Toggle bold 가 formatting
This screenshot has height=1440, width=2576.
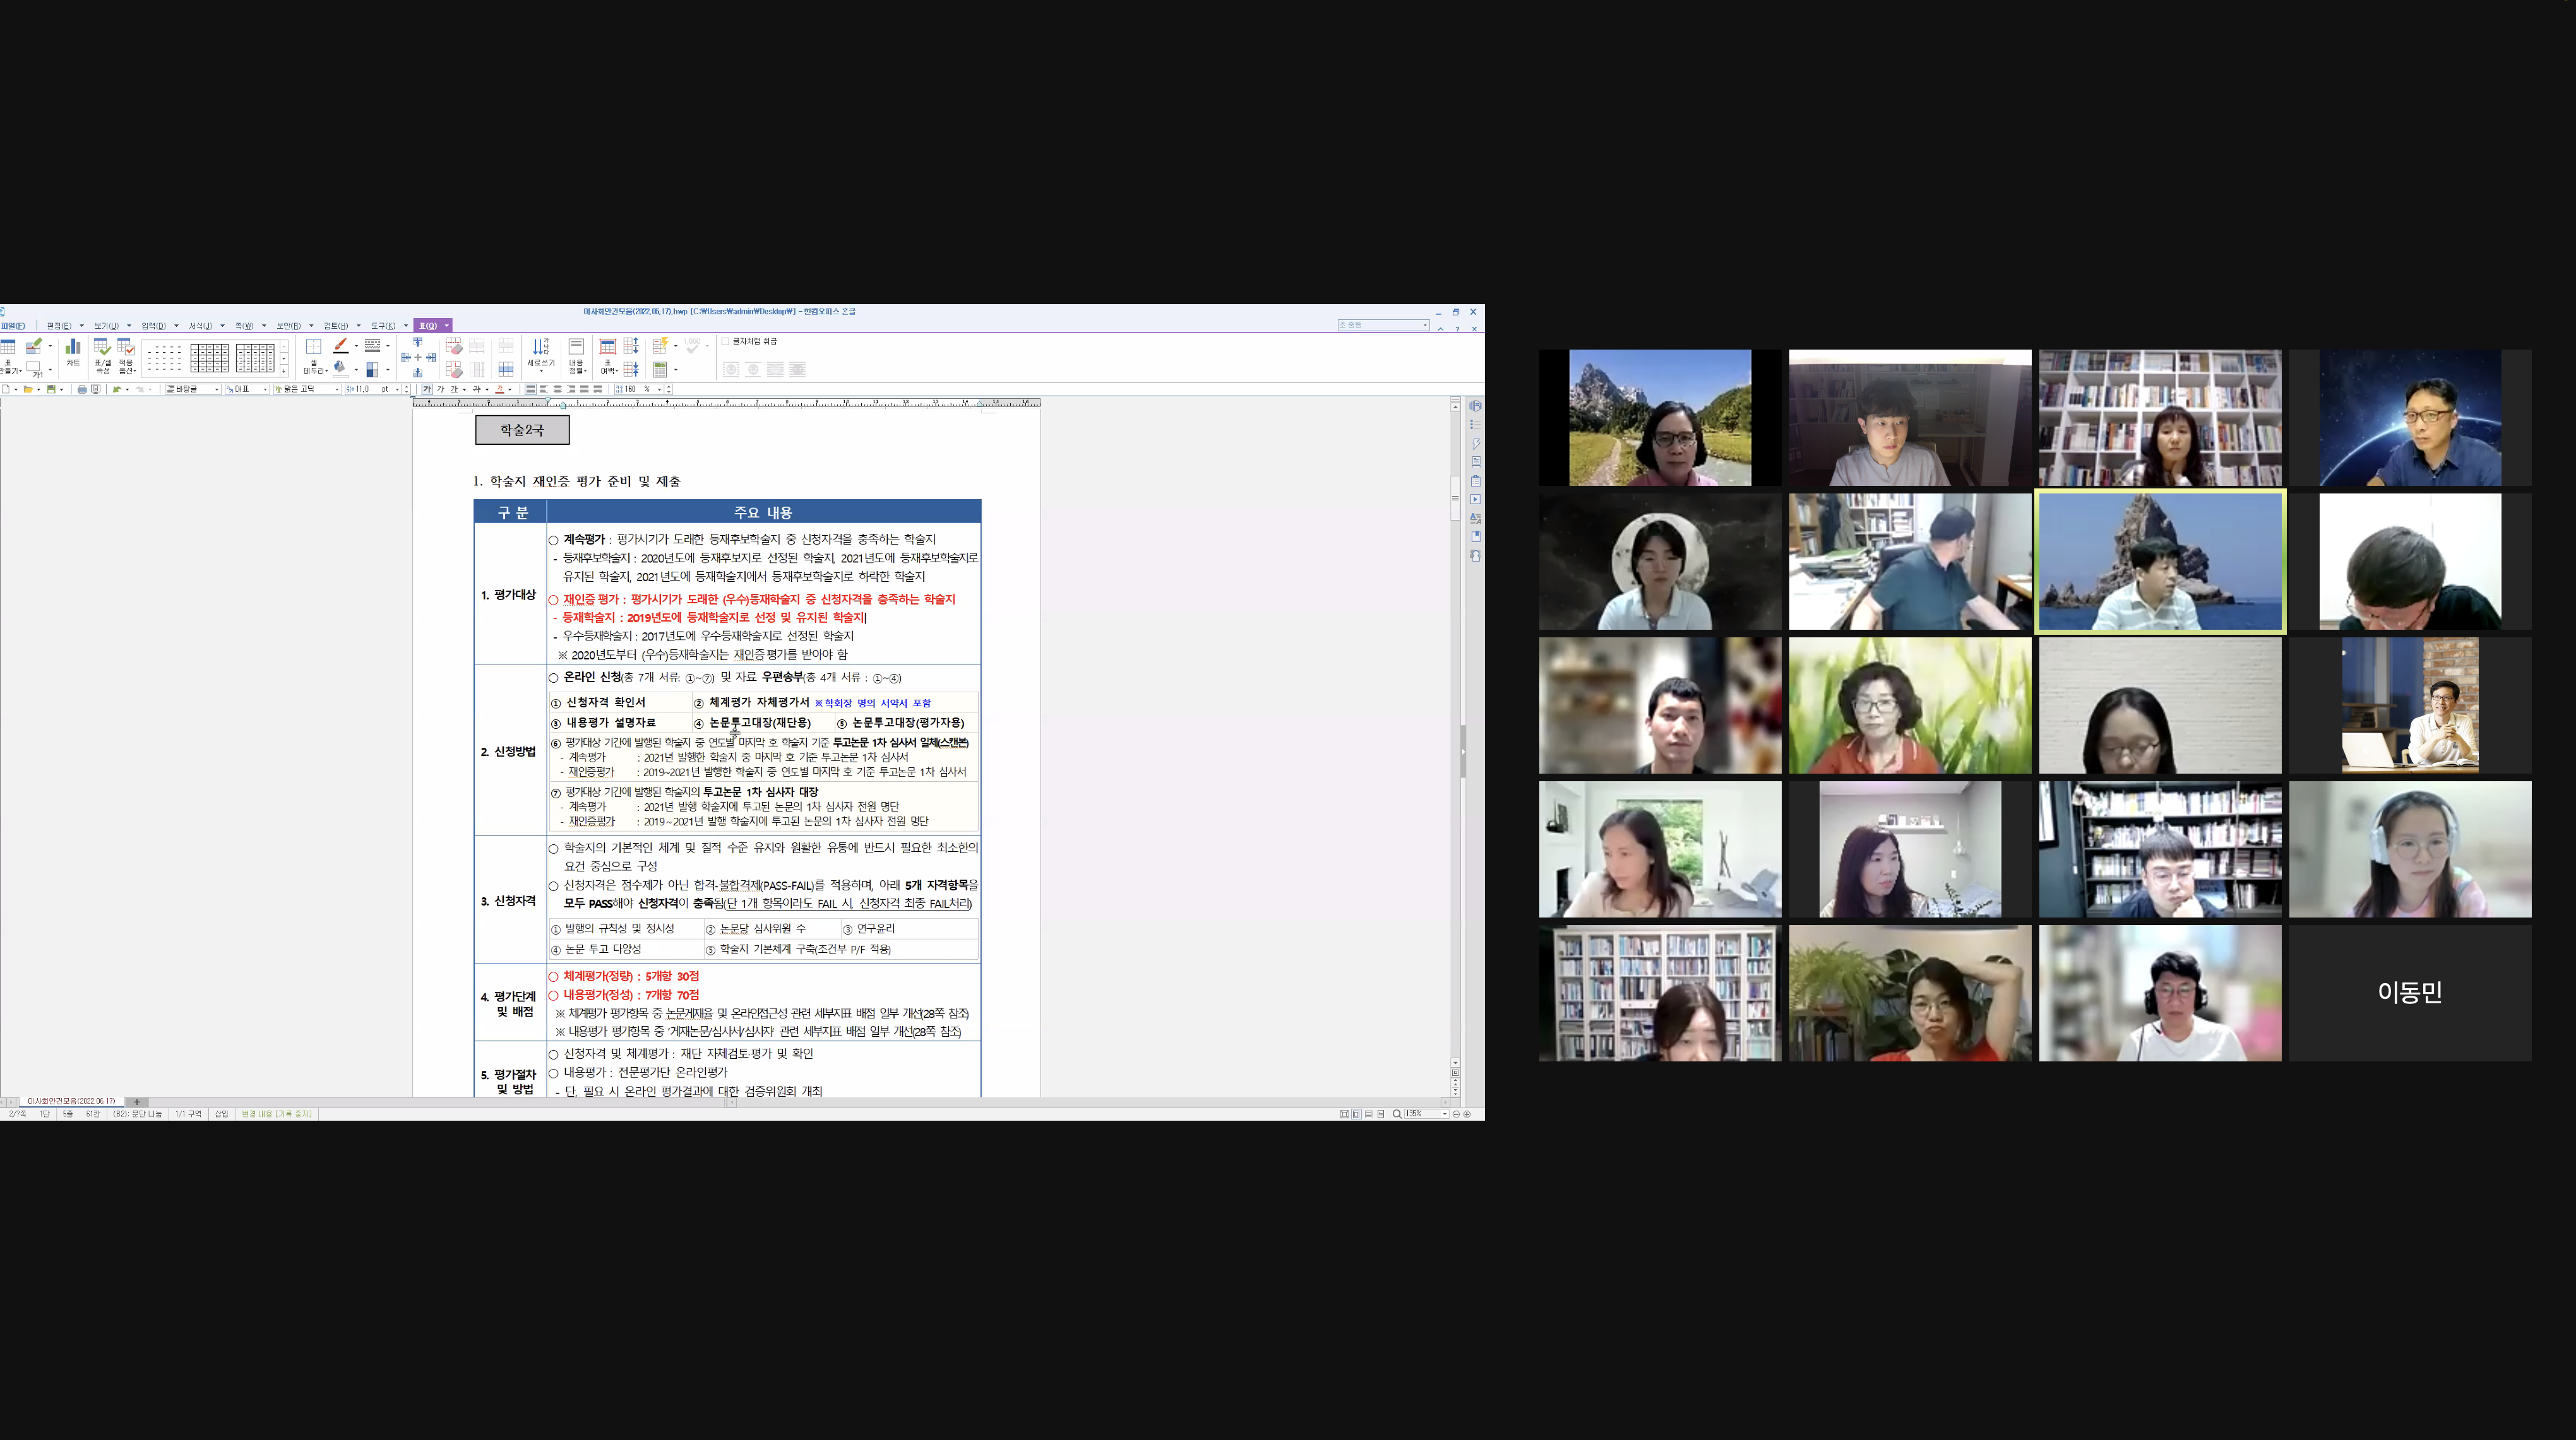tap(427, 389)
